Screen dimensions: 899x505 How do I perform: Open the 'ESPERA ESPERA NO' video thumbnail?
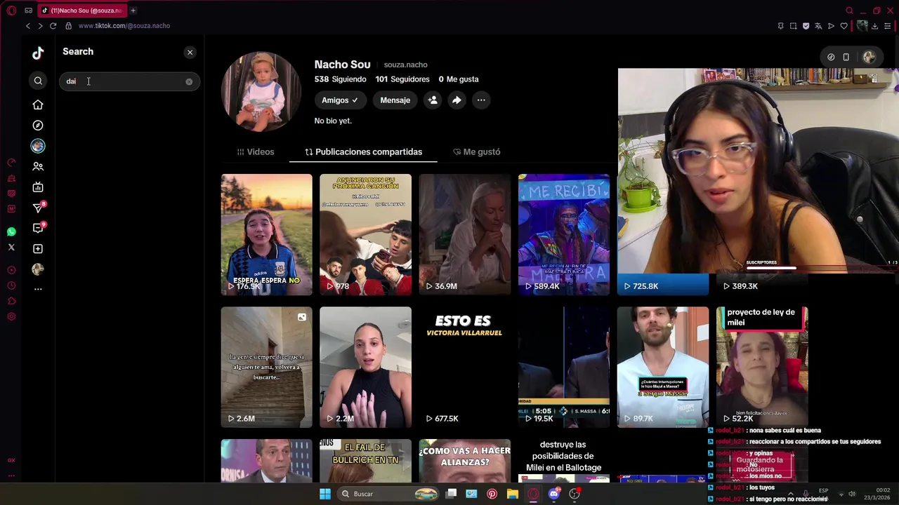[266, 234]
